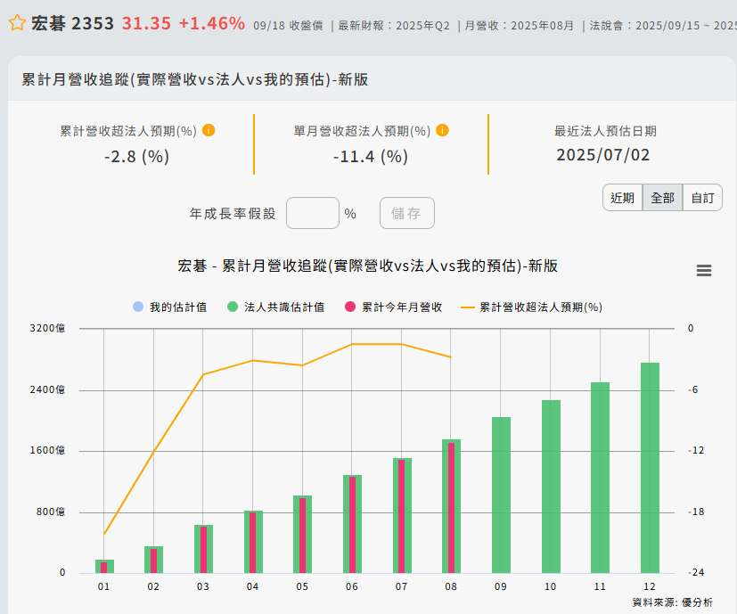Click the 09/18 收盤價 text
The height and width of the screenshot is (614, 737).
click(288, 25)
